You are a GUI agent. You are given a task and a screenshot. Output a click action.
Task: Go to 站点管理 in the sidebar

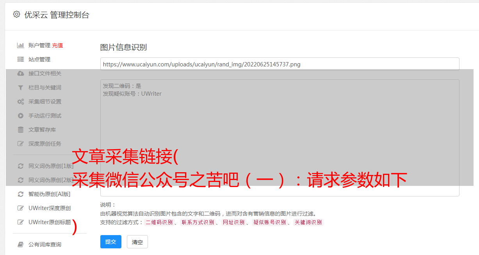(x=39, y=59)
